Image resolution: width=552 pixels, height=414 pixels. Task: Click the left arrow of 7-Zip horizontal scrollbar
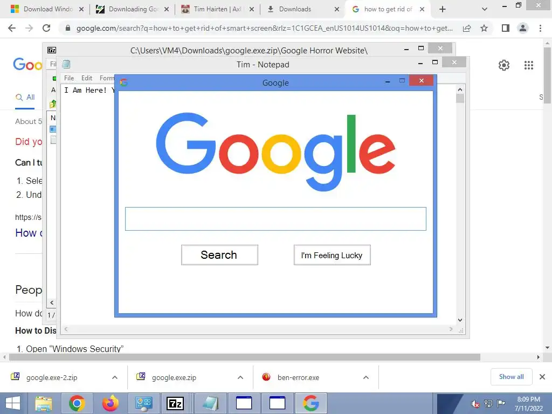(x=52, y=303)
